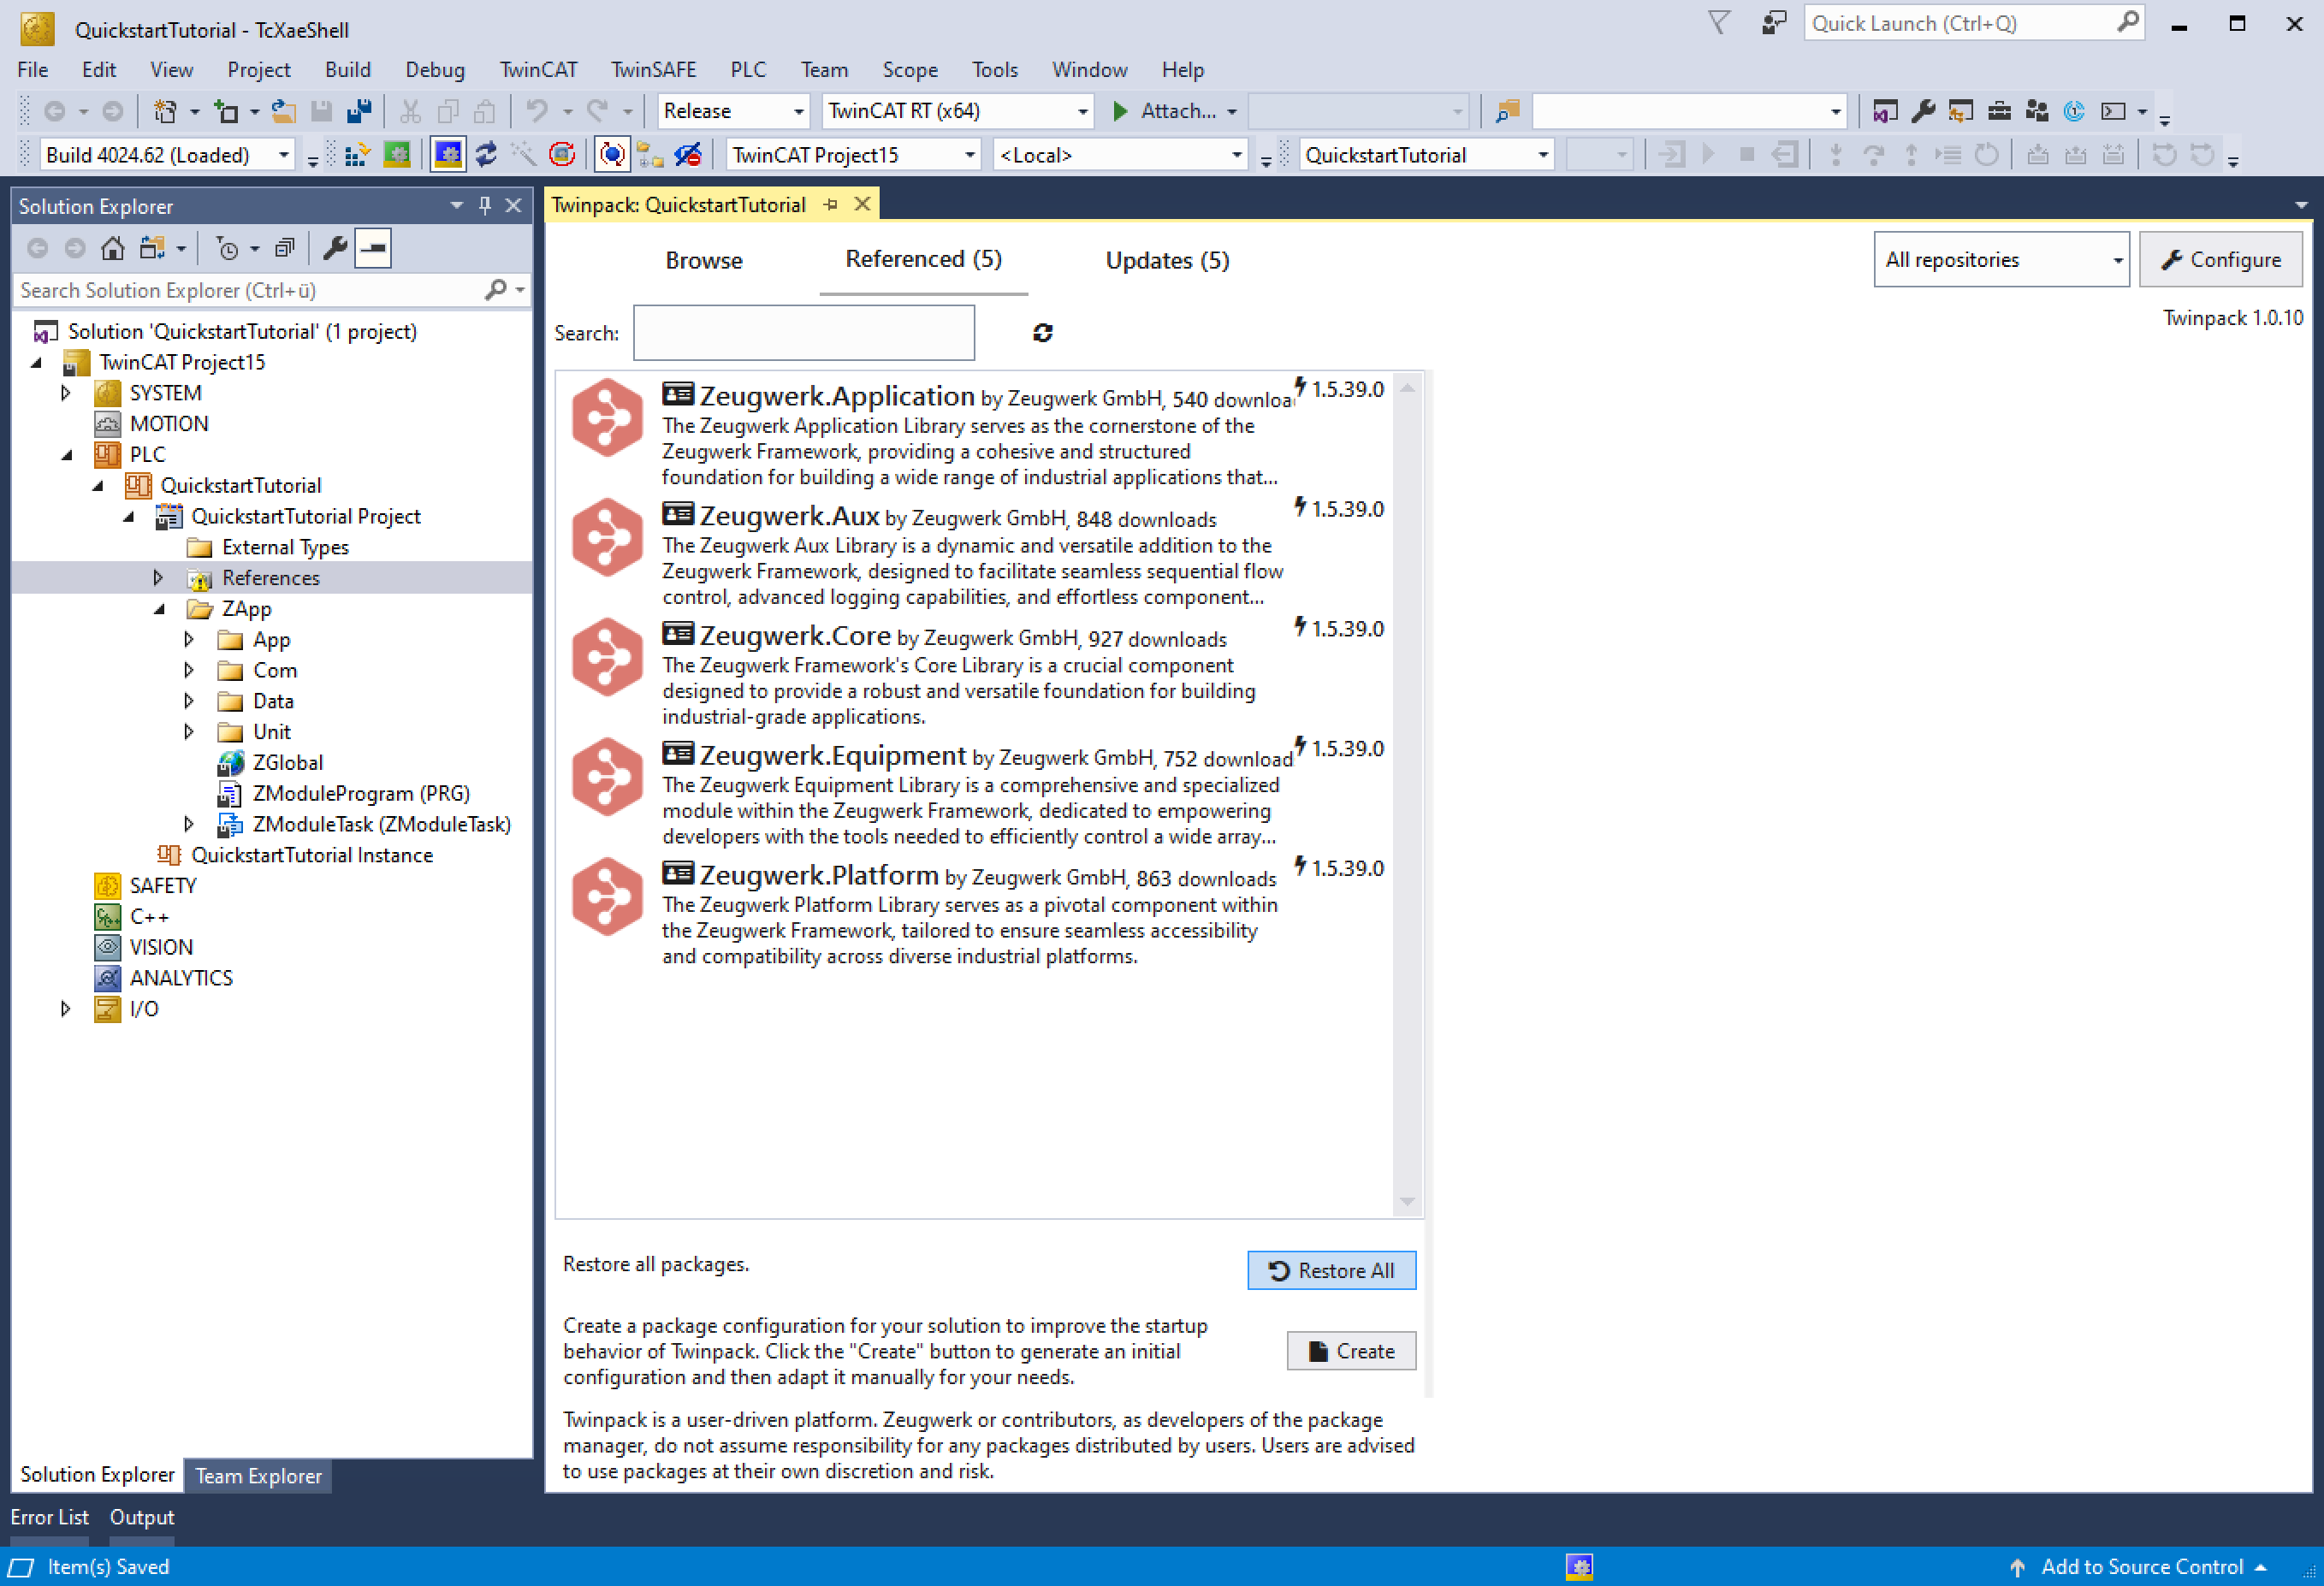
Task: Click the Pending Changes Filter clock icon
Action: pyautogui.click(x=228, y=248)
